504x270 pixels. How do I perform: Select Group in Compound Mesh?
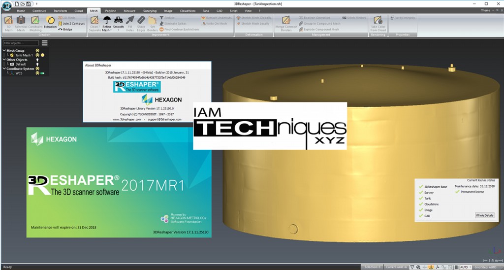319,24
